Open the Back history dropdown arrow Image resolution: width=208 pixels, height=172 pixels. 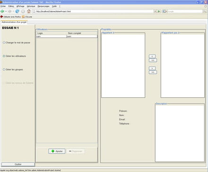6,11
